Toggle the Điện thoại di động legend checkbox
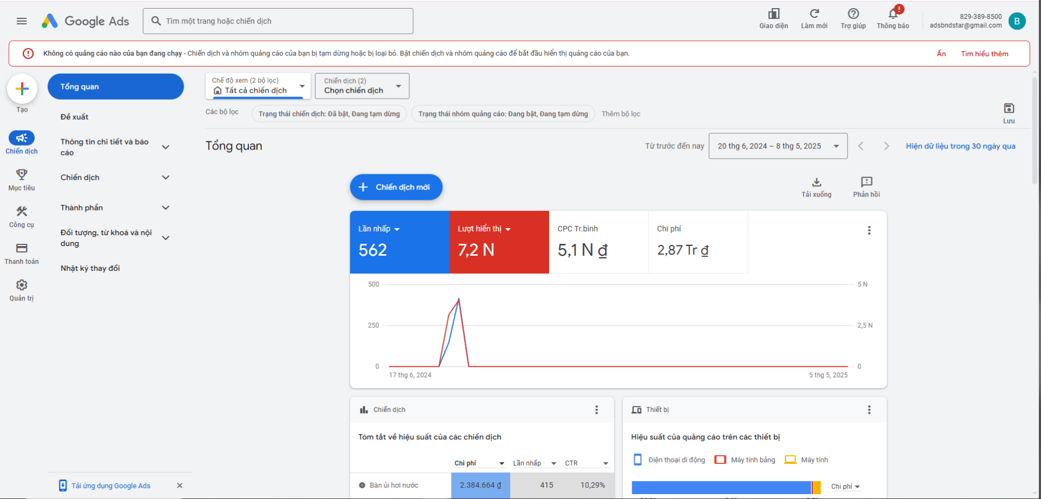The width and height of the screenshot is (1041, 499). 638,459
